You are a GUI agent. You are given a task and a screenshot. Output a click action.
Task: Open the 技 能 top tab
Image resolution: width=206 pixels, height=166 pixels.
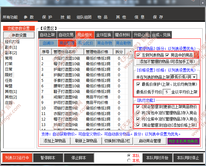click(66, 17)
